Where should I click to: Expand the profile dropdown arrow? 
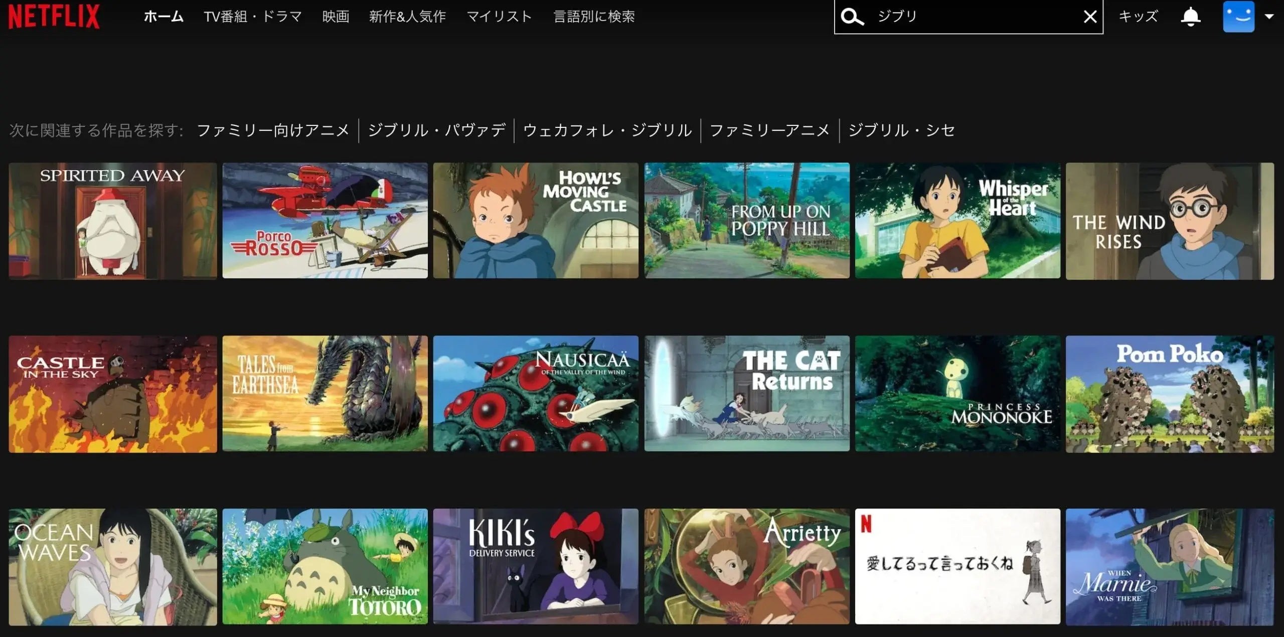click(1269, 17)
